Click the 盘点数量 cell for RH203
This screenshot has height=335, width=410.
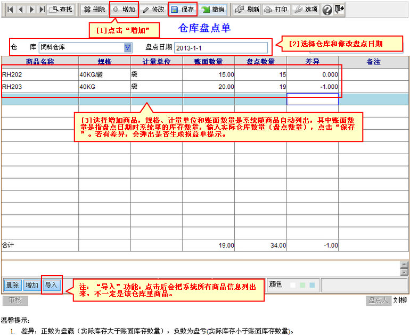pyautogui.click(x=260, y=87)
